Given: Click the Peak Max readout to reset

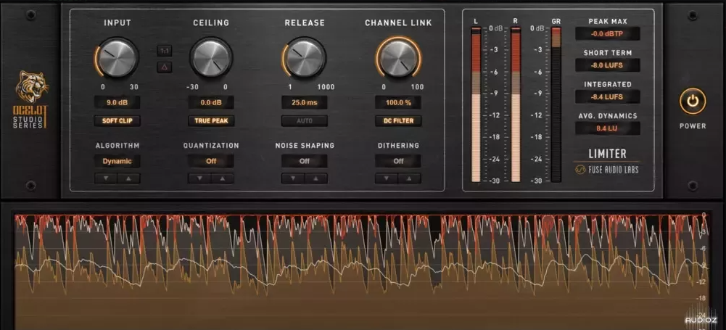Looking at the screenshot, I should click(x=607, y=34).
